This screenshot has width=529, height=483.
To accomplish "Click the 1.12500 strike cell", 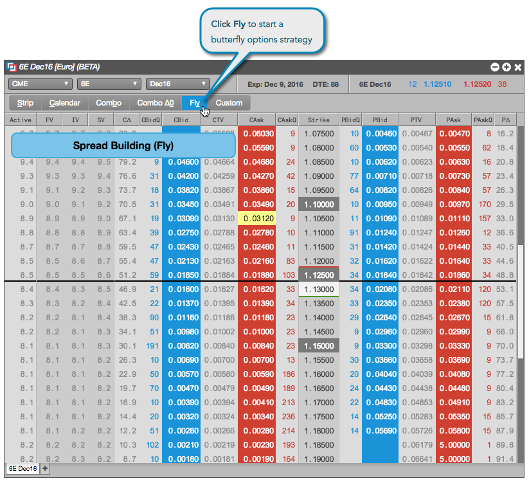I will 319,275.
